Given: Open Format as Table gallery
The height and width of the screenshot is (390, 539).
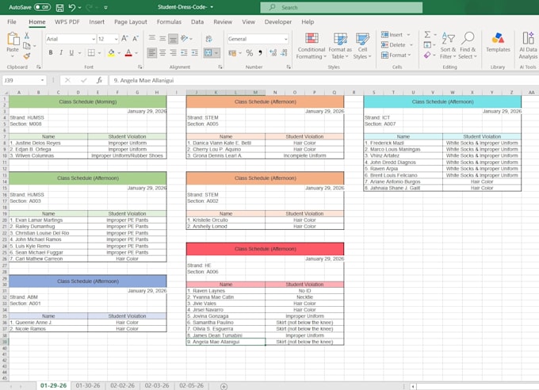Looking at the screenshot, I should point(340,46).
